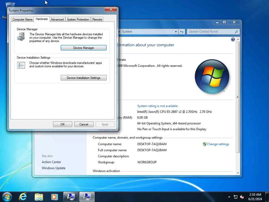This screenshot has width=269, height=202.
Task: Click the search magnifier icon in Control Panel
Action: (x=236, y=32)
